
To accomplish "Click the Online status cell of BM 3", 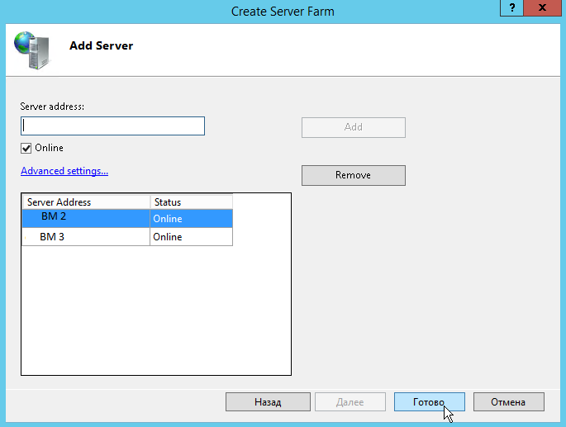I will [x=191, y=237].
